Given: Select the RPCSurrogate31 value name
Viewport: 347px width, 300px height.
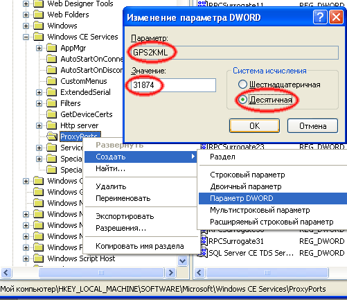Looking at the screenshot, I should coord(236,241).
